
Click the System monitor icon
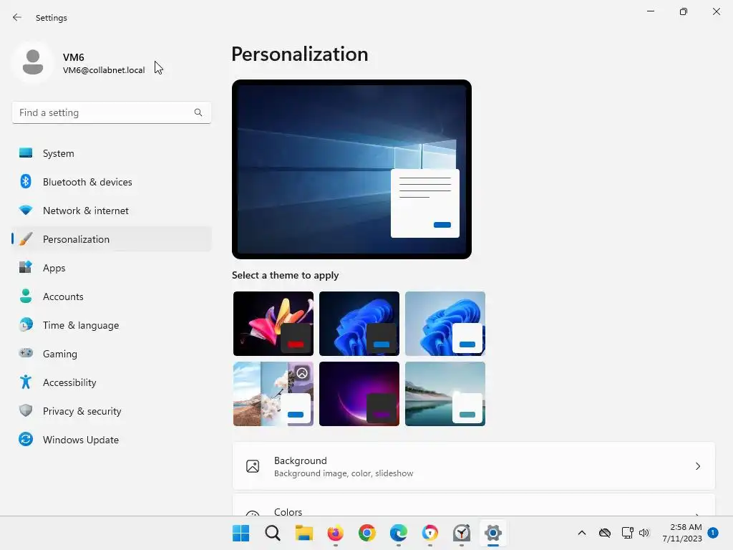(x=26, y=153)
